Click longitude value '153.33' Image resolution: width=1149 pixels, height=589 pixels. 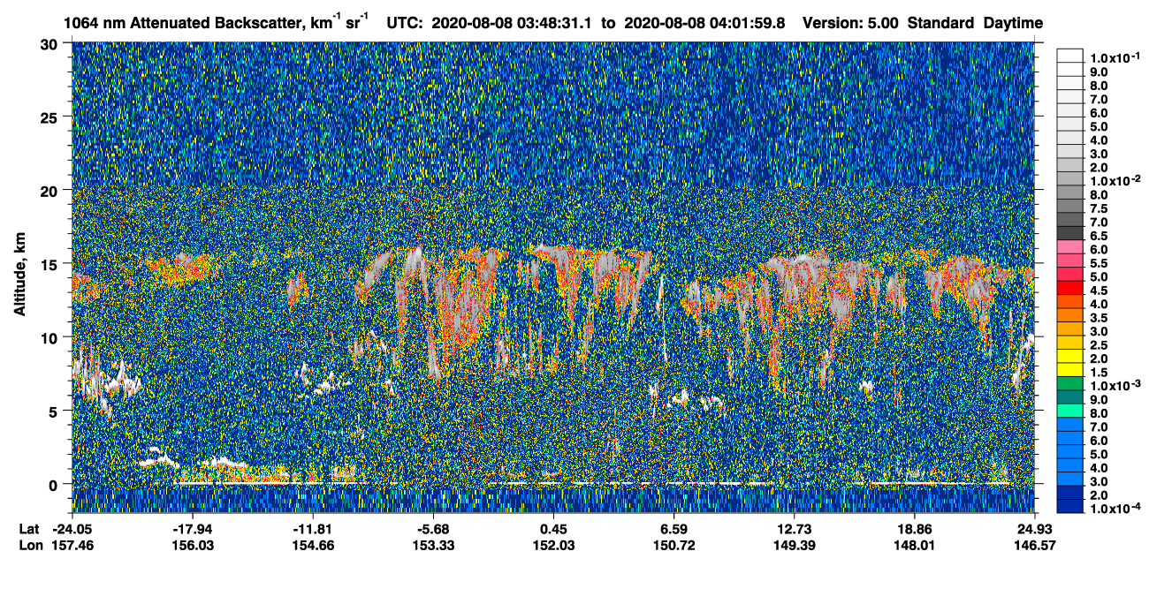point(435,546)
